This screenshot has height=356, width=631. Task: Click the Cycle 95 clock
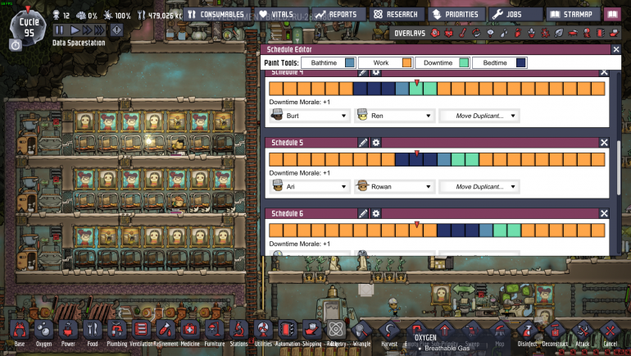pos(27,27)
